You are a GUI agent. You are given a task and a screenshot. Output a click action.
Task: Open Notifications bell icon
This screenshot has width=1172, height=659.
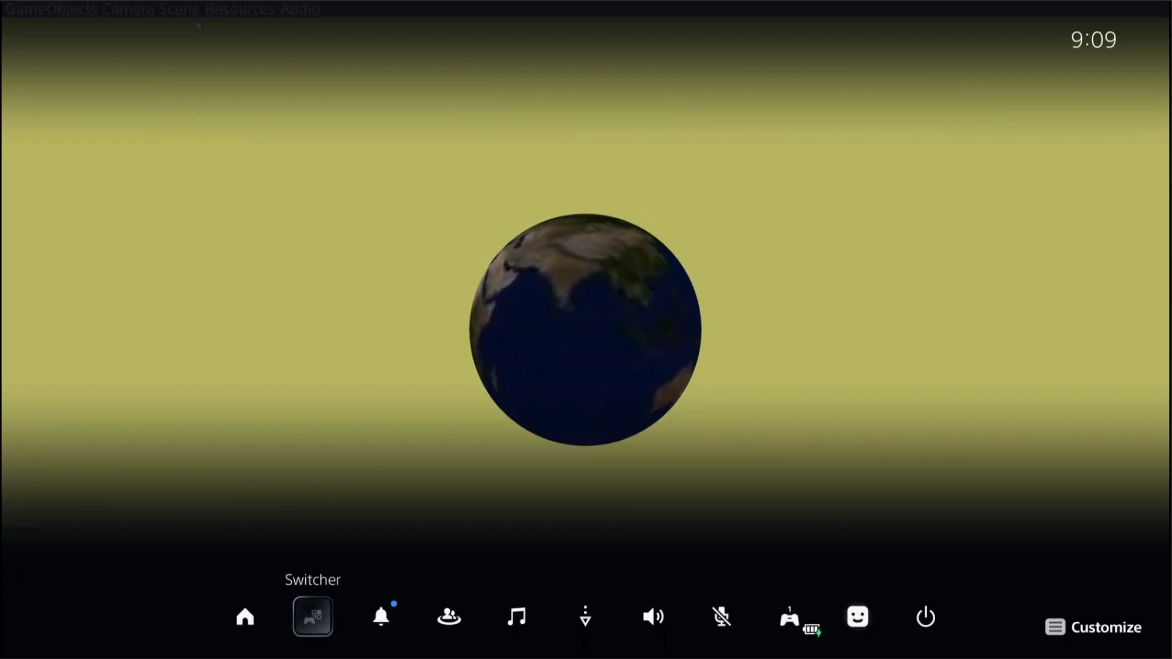pyautogui.click(x=381, y=617)
